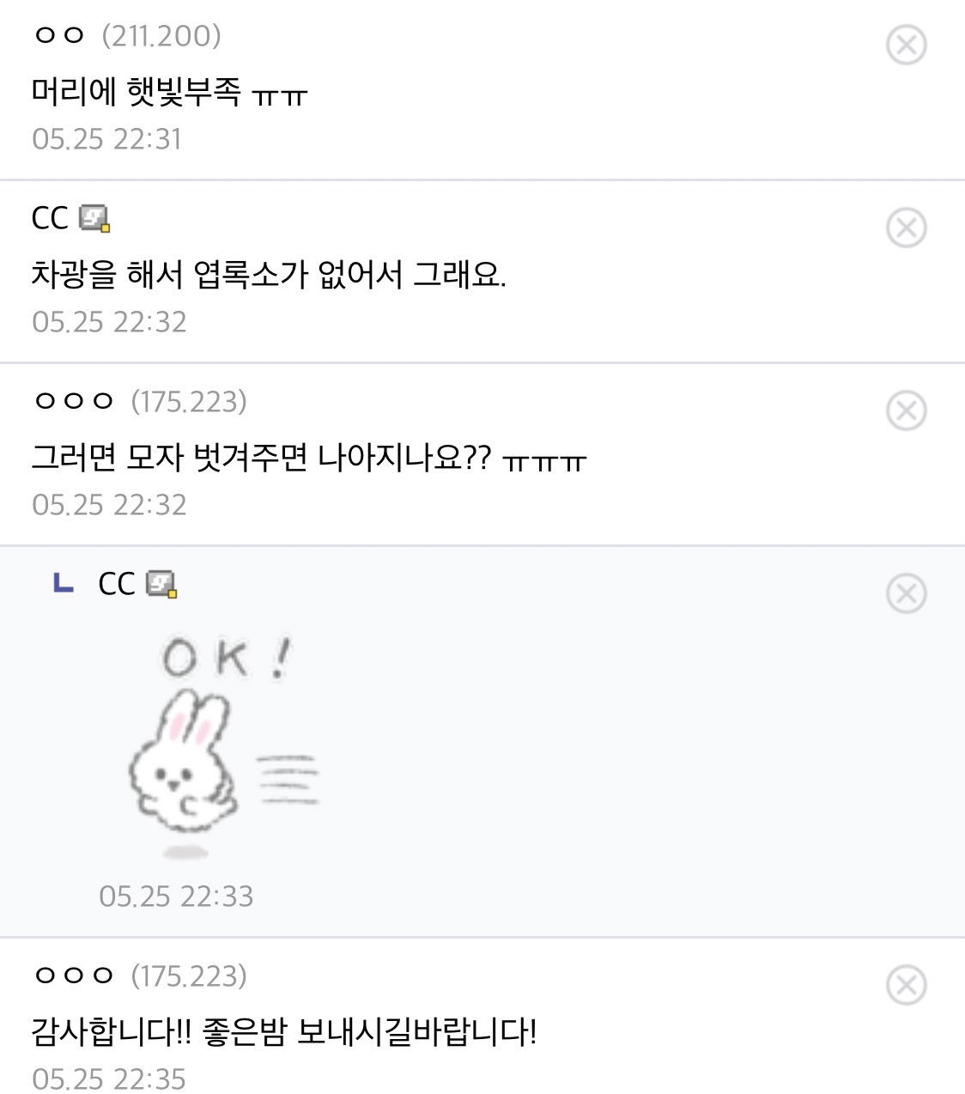This screenshot has height=1094, width=965.
Task: Click the comment 그러면 모자 벗겨주면 나아지나요
Action: tap(307, 457)
